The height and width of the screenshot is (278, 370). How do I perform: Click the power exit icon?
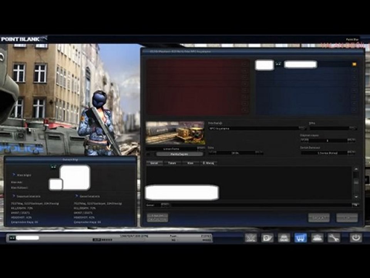356,237
